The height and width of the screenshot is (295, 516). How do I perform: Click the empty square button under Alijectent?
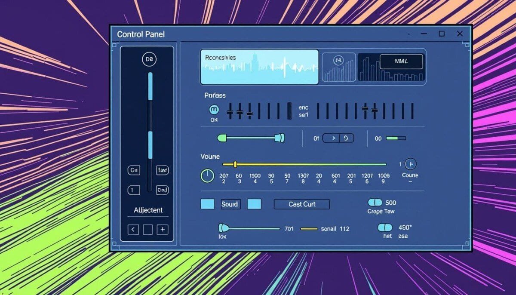[147, 230]
